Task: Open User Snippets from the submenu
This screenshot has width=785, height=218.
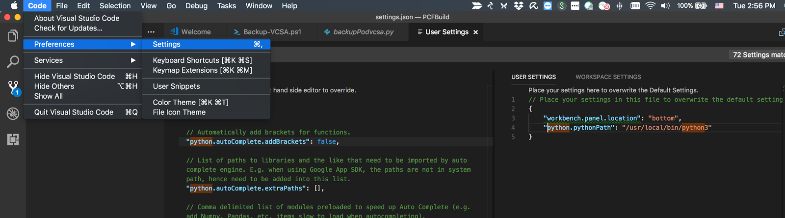Action: (206, 86)
